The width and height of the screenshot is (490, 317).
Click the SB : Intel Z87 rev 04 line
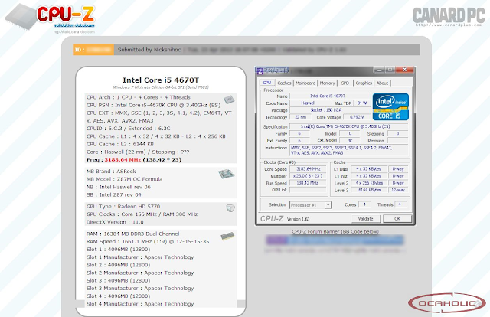point(114,194)
